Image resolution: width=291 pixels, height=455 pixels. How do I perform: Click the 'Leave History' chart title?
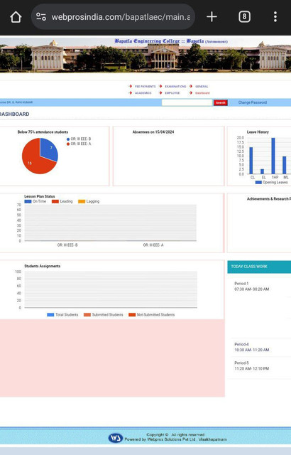pyautogui.click(x=258, y=132)
